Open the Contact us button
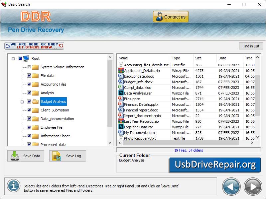This screenshot has height=199, width=266. tap(171, 17)
